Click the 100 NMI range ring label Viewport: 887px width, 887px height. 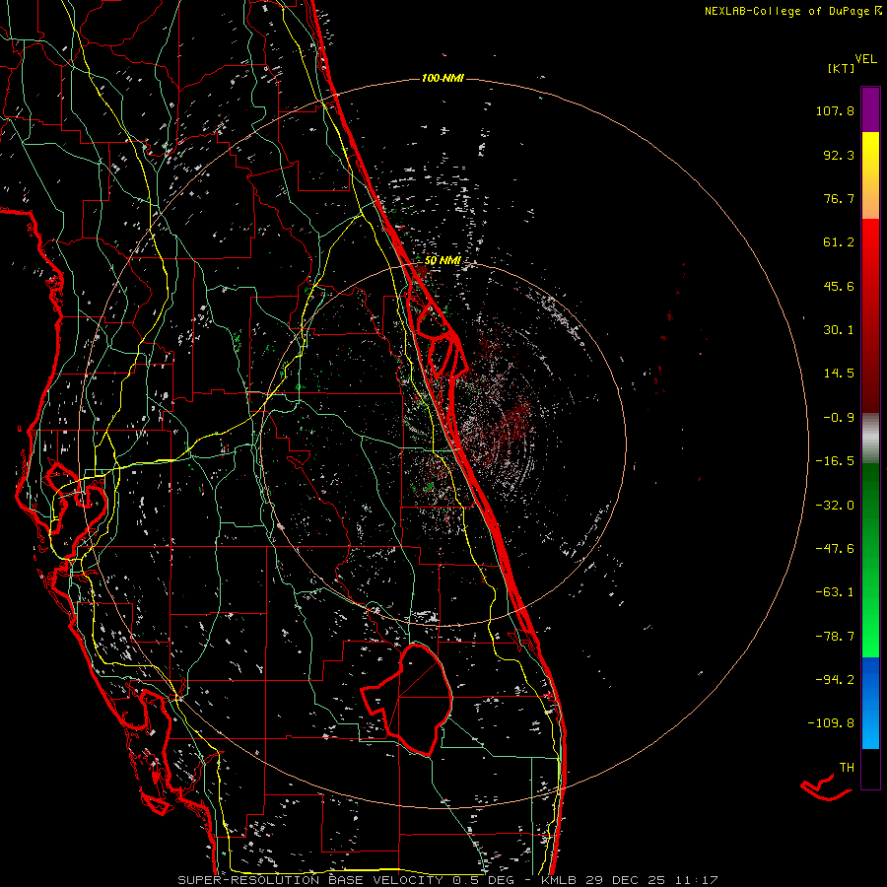[443, 78]
